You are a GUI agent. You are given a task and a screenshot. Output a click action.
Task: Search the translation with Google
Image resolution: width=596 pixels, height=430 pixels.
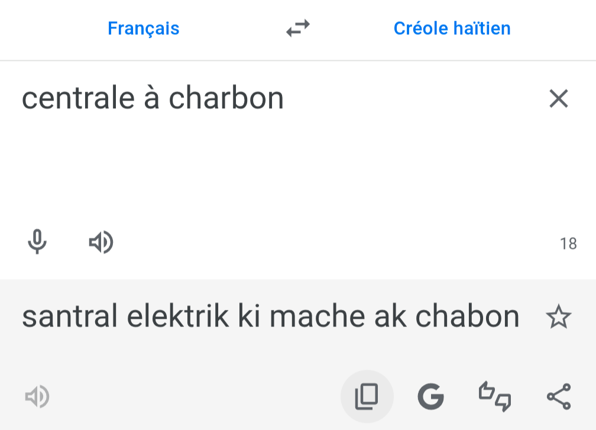click(x=430, y=396)
